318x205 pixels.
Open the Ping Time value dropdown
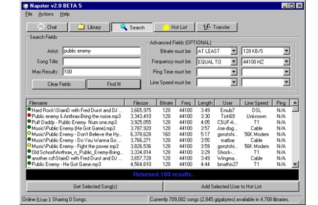[286, 72]
